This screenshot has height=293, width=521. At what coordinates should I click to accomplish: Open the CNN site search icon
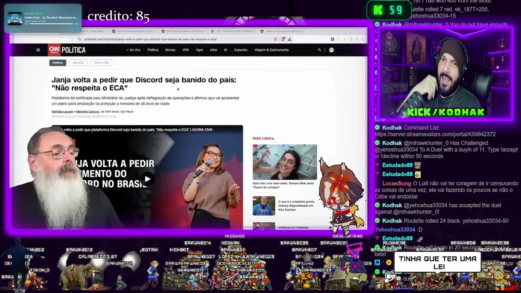click(x=320, y=50)
